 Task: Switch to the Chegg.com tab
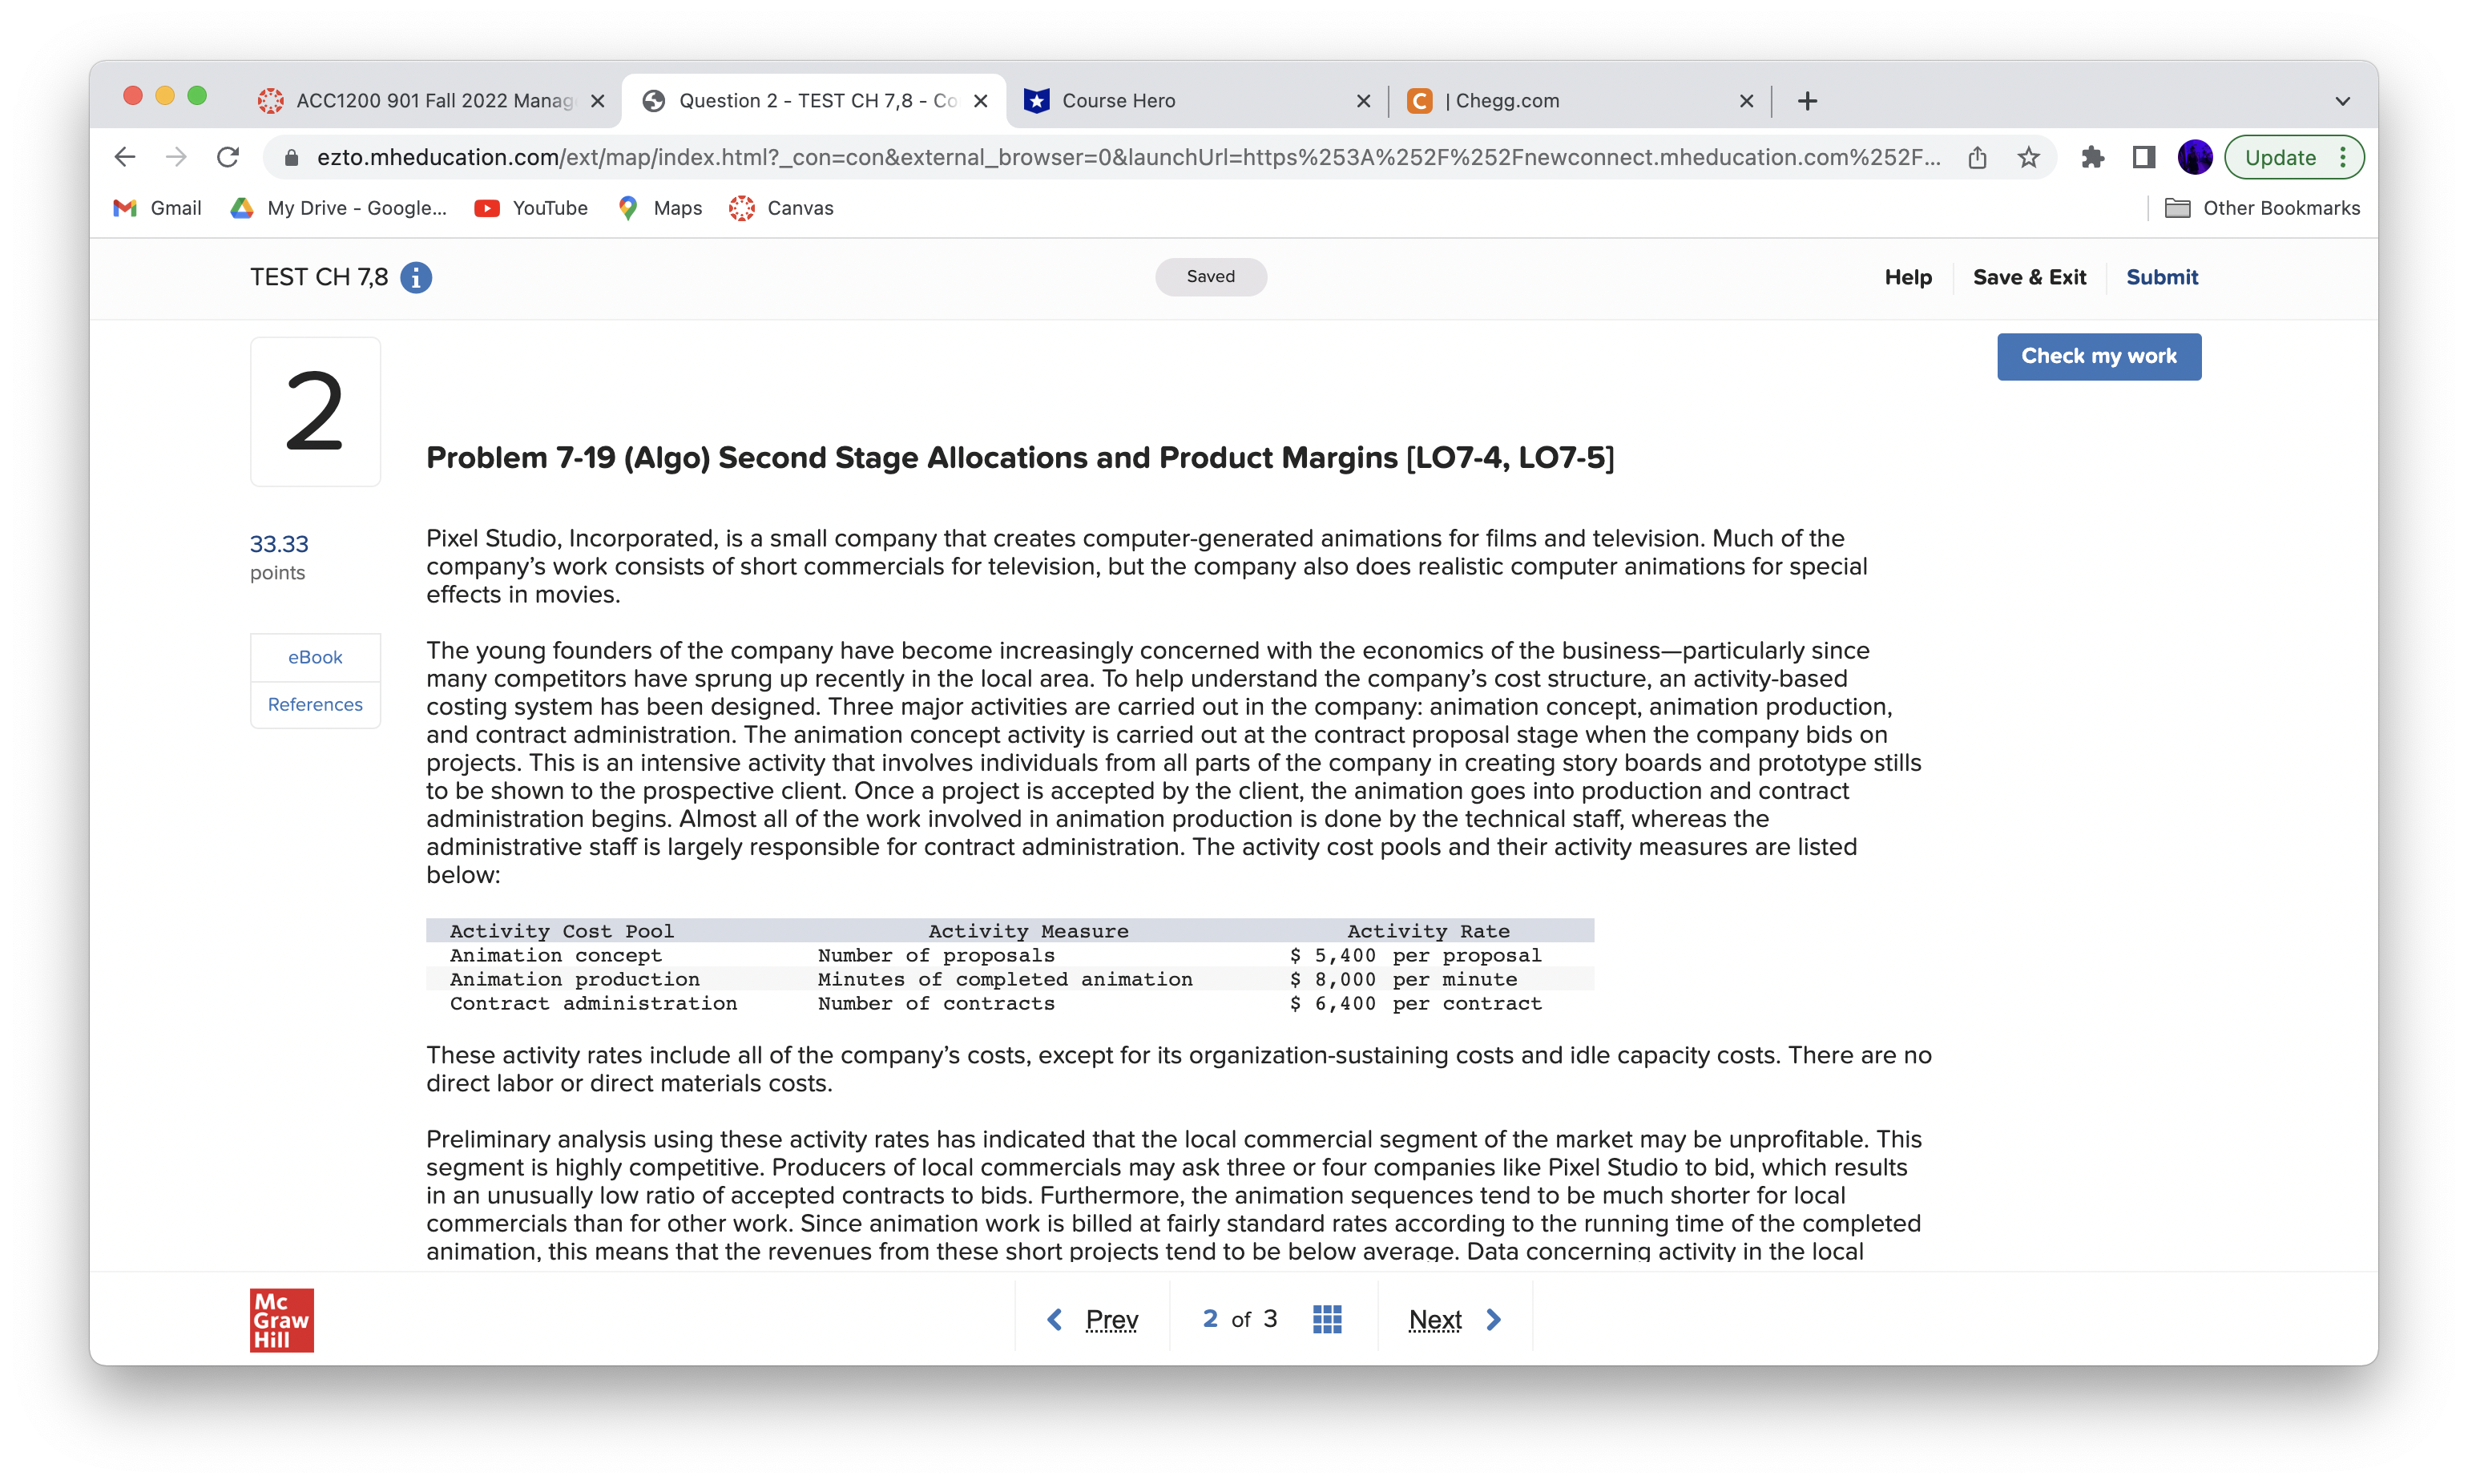[x=1570, y=101]
